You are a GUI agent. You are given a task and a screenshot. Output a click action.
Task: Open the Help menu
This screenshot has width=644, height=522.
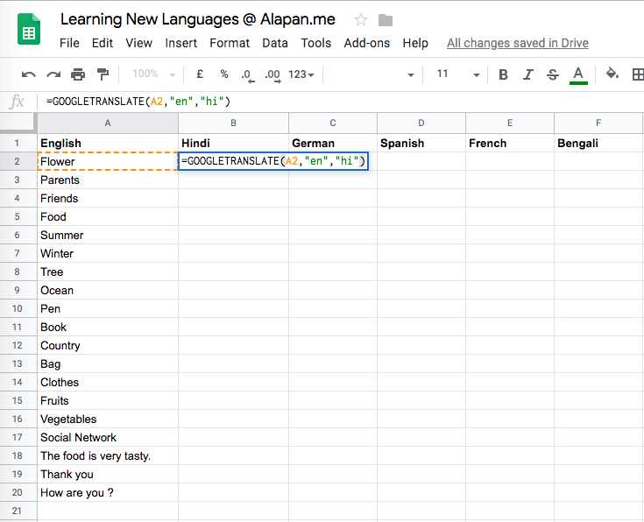point(415,43)
